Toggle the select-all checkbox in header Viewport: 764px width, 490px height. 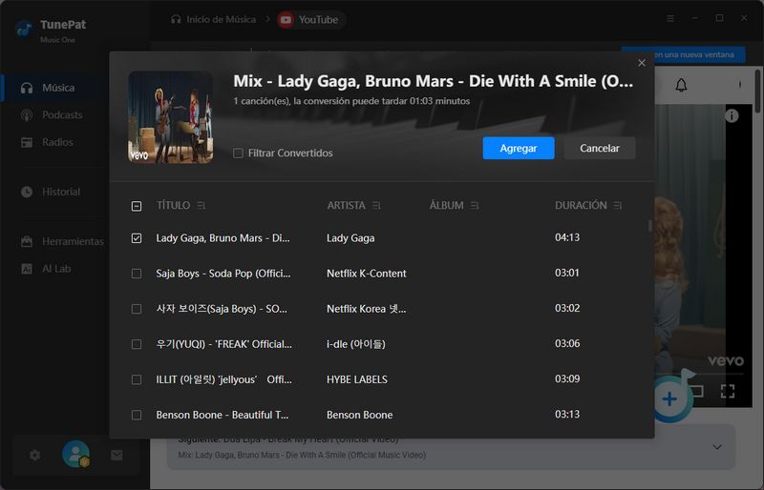[x=137, y=206]
